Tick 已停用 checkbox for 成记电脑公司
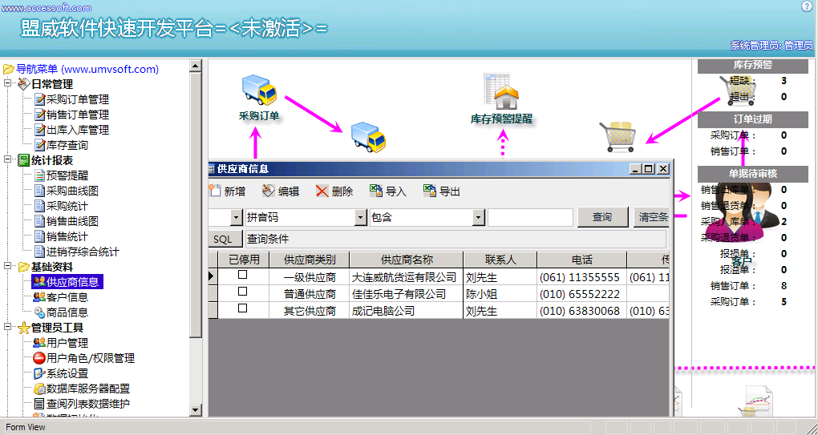Image resolution: width=818 pixels, height=435 pixels. point(242,308)
